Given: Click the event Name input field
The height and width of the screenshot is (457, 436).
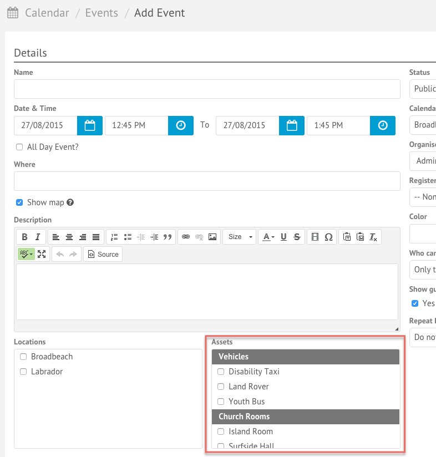Looking at the screenshot, I should click(207, 89).
